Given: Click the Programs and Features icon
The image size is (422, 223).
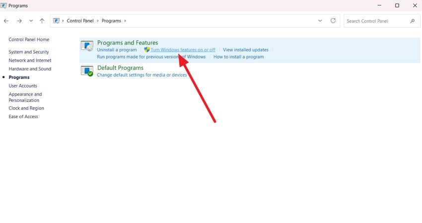Looking at the screenshot, I should [x=87, y=46].
